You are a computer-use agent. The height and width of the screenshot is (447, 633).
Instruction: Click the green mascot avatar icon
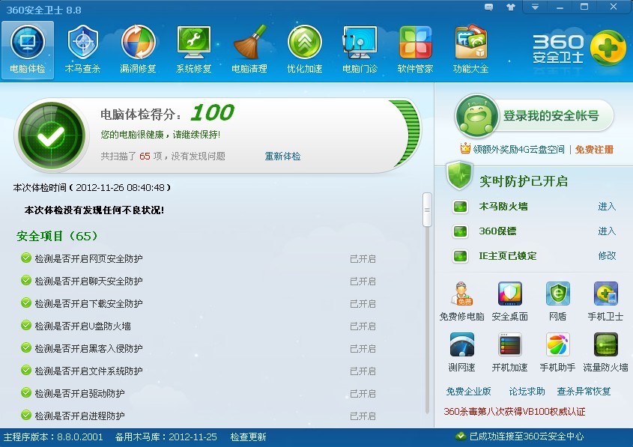[476, 116]
